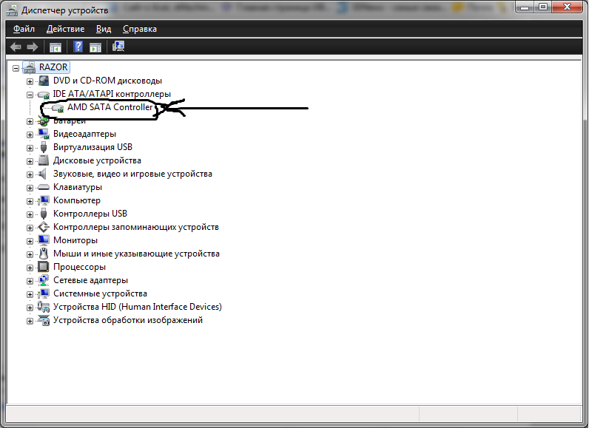Expand Системные устройства node
The image size is (606, 428).
coord(30,294)
